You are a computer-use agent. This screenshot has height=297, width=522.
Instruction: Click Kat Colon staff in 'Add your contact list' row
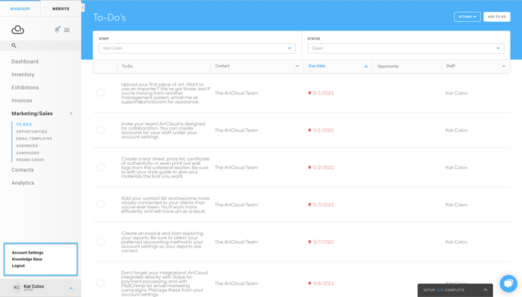[x=457, y=205]
